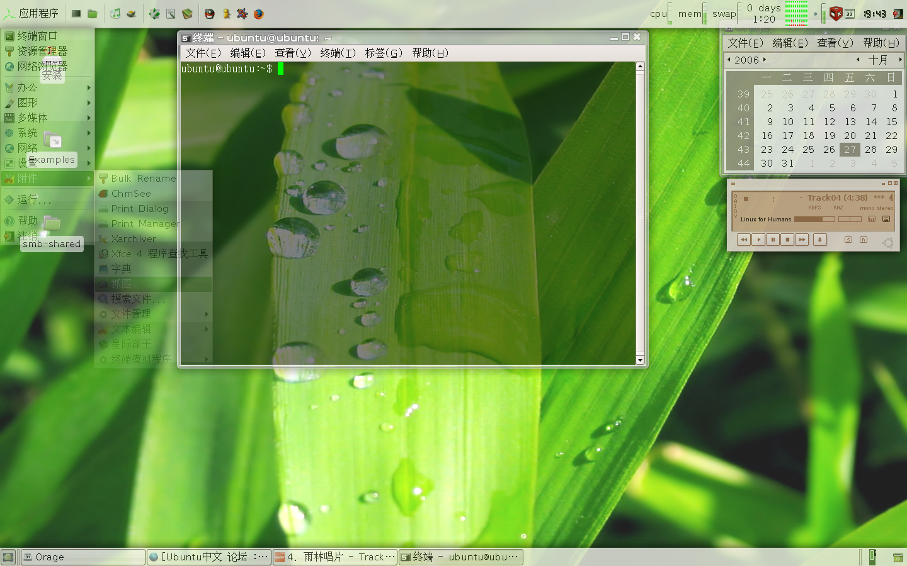
Task: Open Orage 查看(V) menu
Action: coord(835,43)
